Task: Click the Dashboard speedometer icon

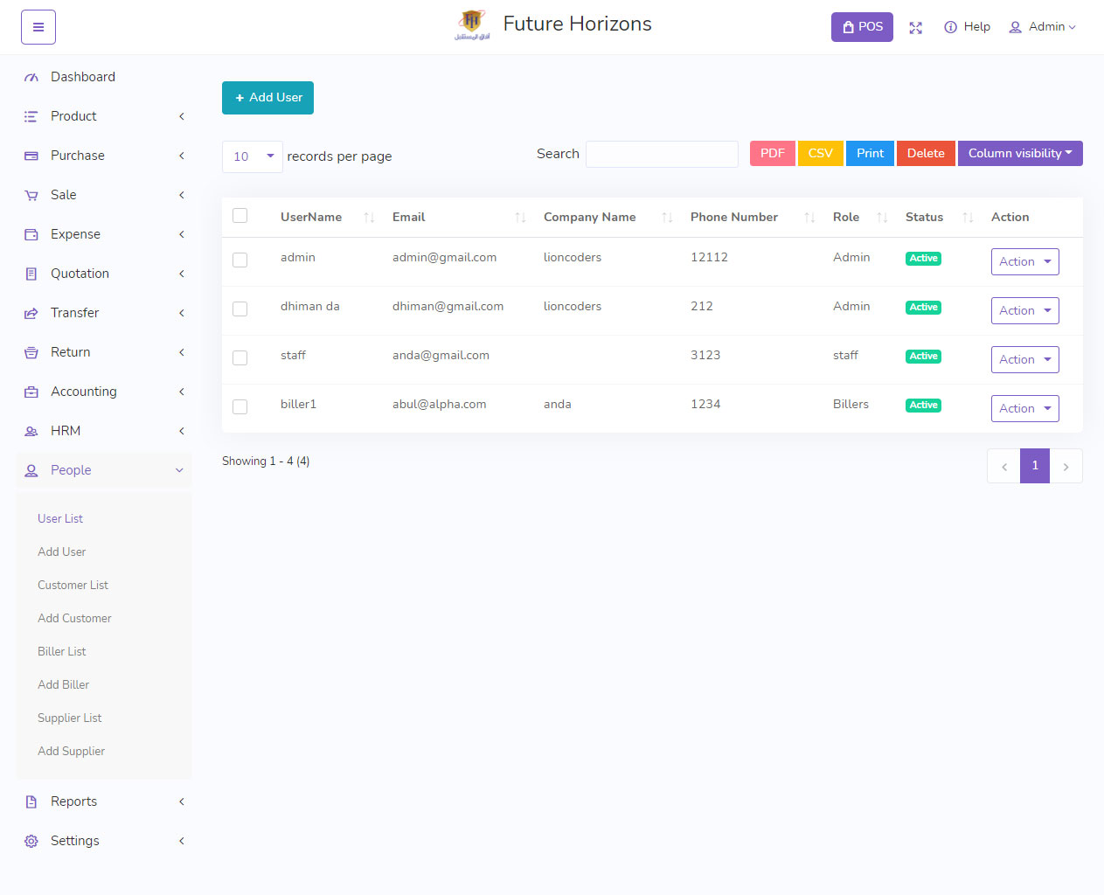Action: coord(31,78)
